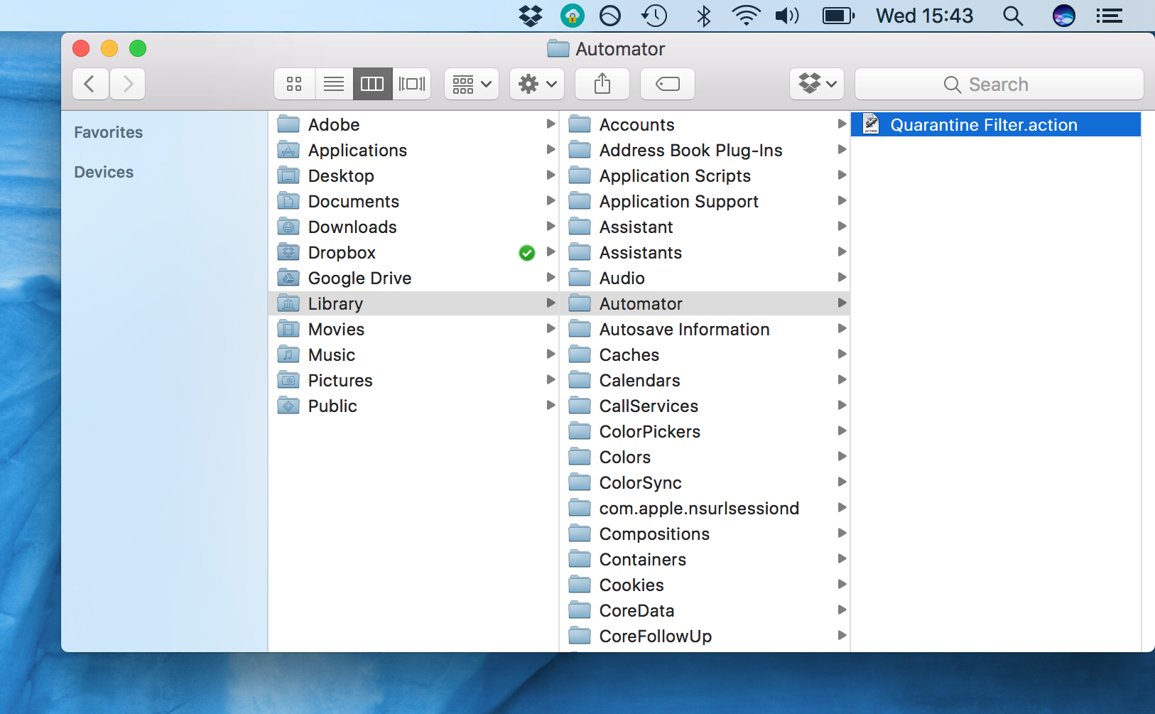Expand the CallServices folder arrow
1155x714 pixels.
842,405
